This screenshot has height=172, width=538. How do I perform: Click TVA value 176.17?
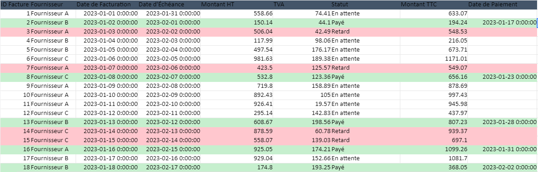point(302,50)
